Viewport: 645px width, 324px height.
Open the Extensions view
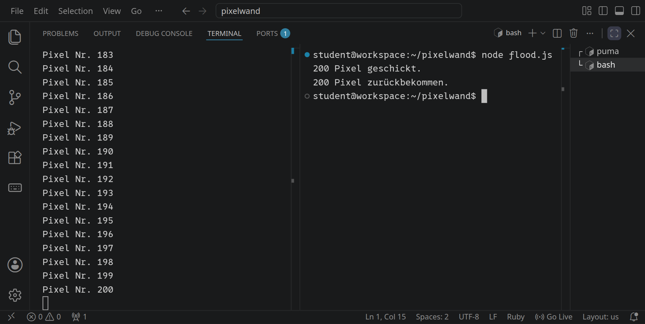[x=15, y=158]
